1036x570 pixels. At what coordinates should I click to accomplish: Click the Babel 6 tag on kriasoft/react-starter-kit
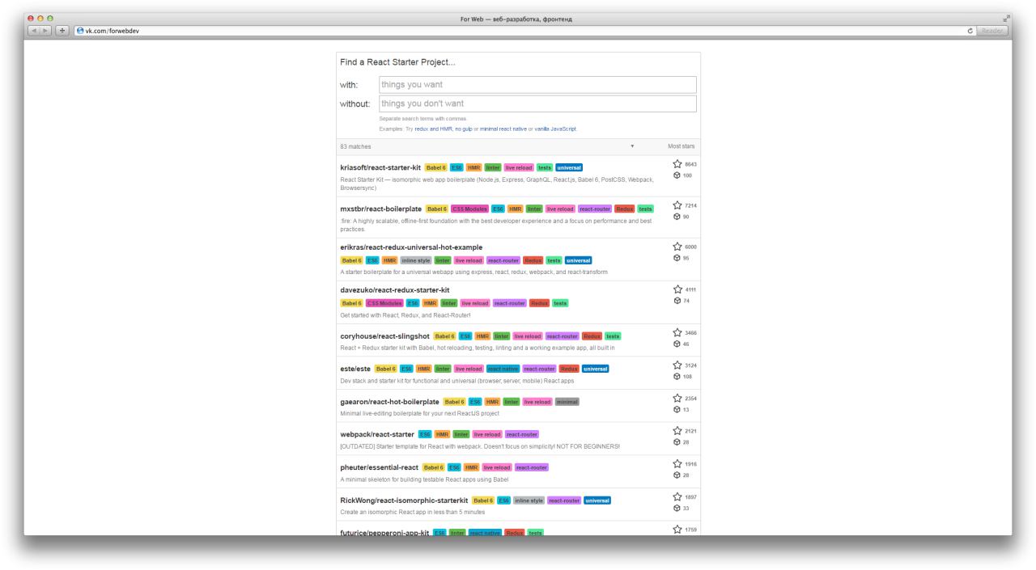(x=435, y=167)
